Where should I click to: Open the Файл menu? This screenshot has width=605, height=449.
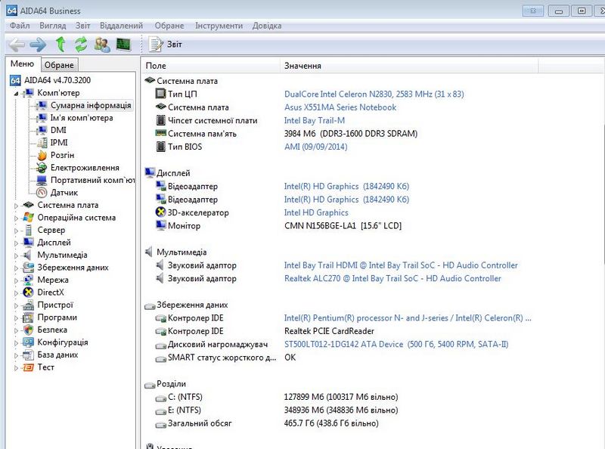20,26
